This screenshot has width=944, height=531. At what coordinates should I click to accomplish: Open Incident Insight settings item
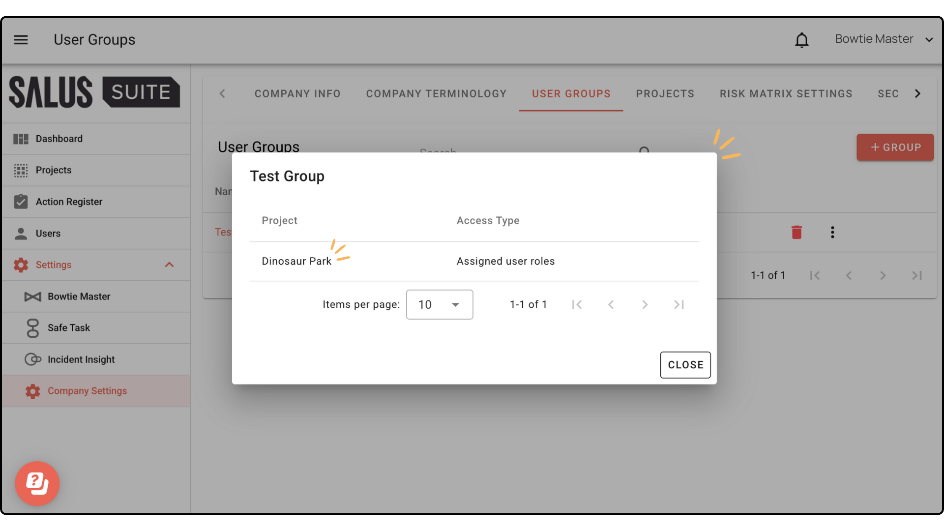(x=81, y=359)
